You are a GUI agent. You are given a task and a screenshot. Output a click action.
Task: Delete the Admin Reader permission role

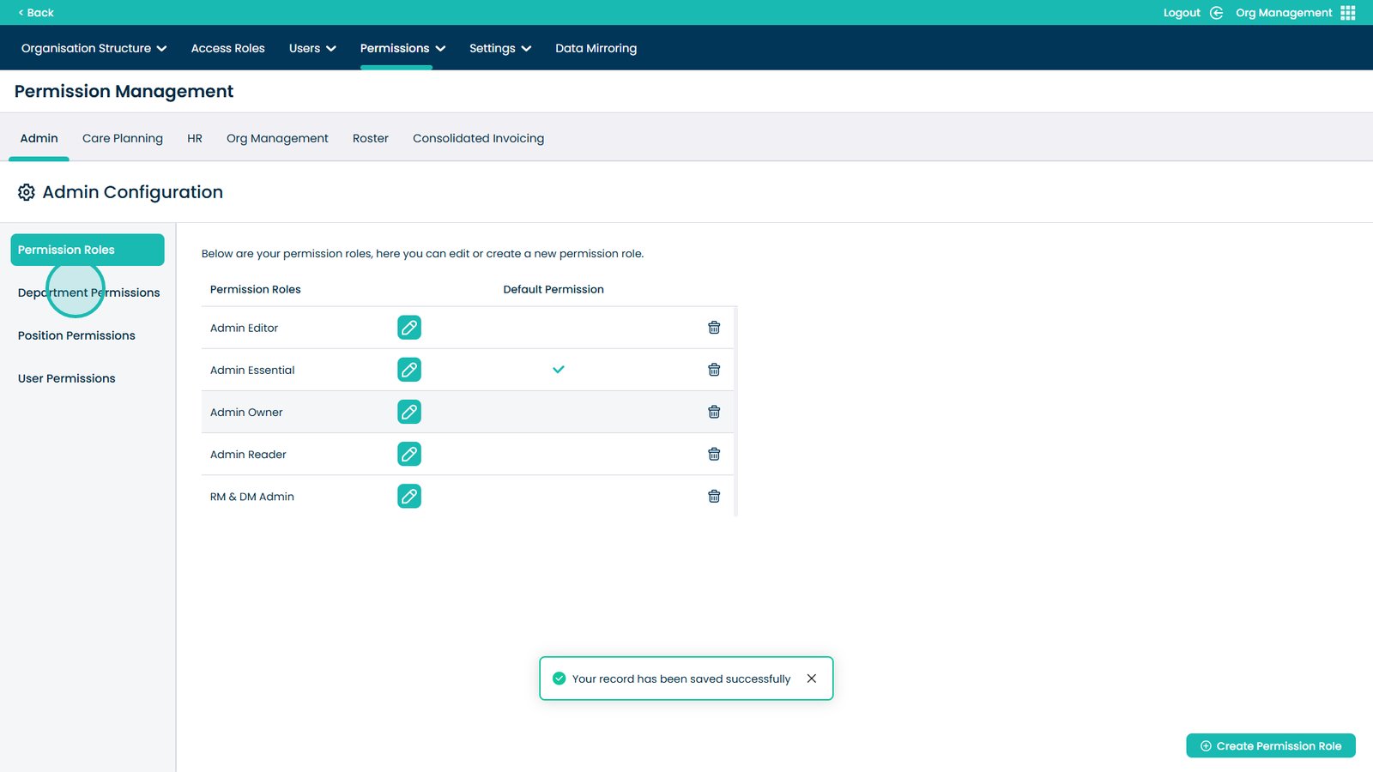click(713, 455)
